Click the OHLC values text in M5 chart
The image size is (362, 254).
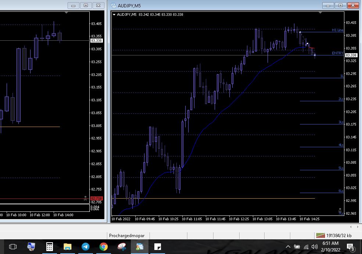(x=161, y=15)
